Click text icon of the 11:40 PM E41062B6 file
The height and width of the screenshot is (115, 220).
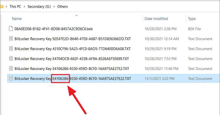[11, 69]
